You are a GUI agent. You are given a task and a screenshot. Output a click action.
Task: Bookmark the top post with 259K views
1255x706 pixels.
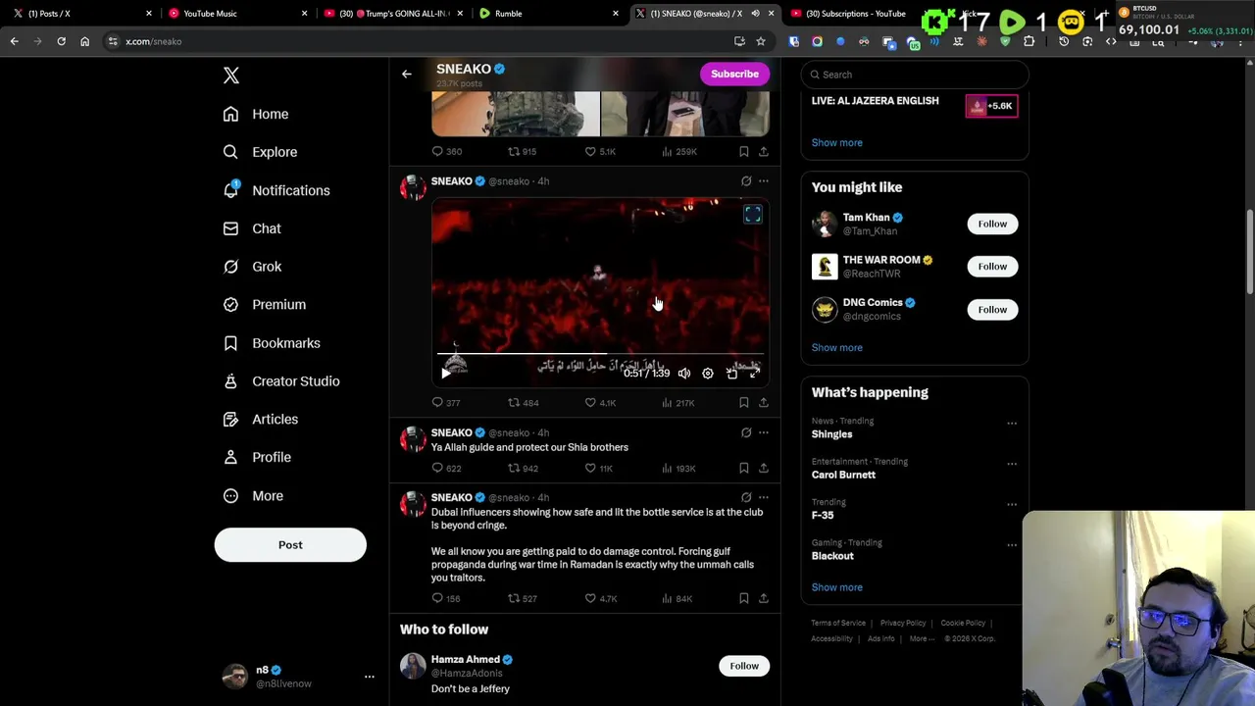[744, 152]
